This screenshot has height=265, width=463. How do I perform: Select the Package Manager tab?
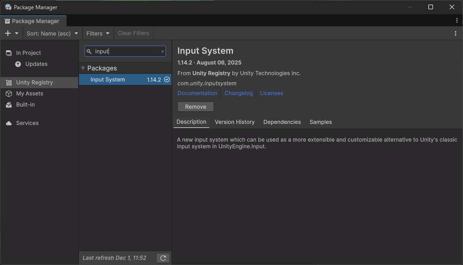click(33, 21)
